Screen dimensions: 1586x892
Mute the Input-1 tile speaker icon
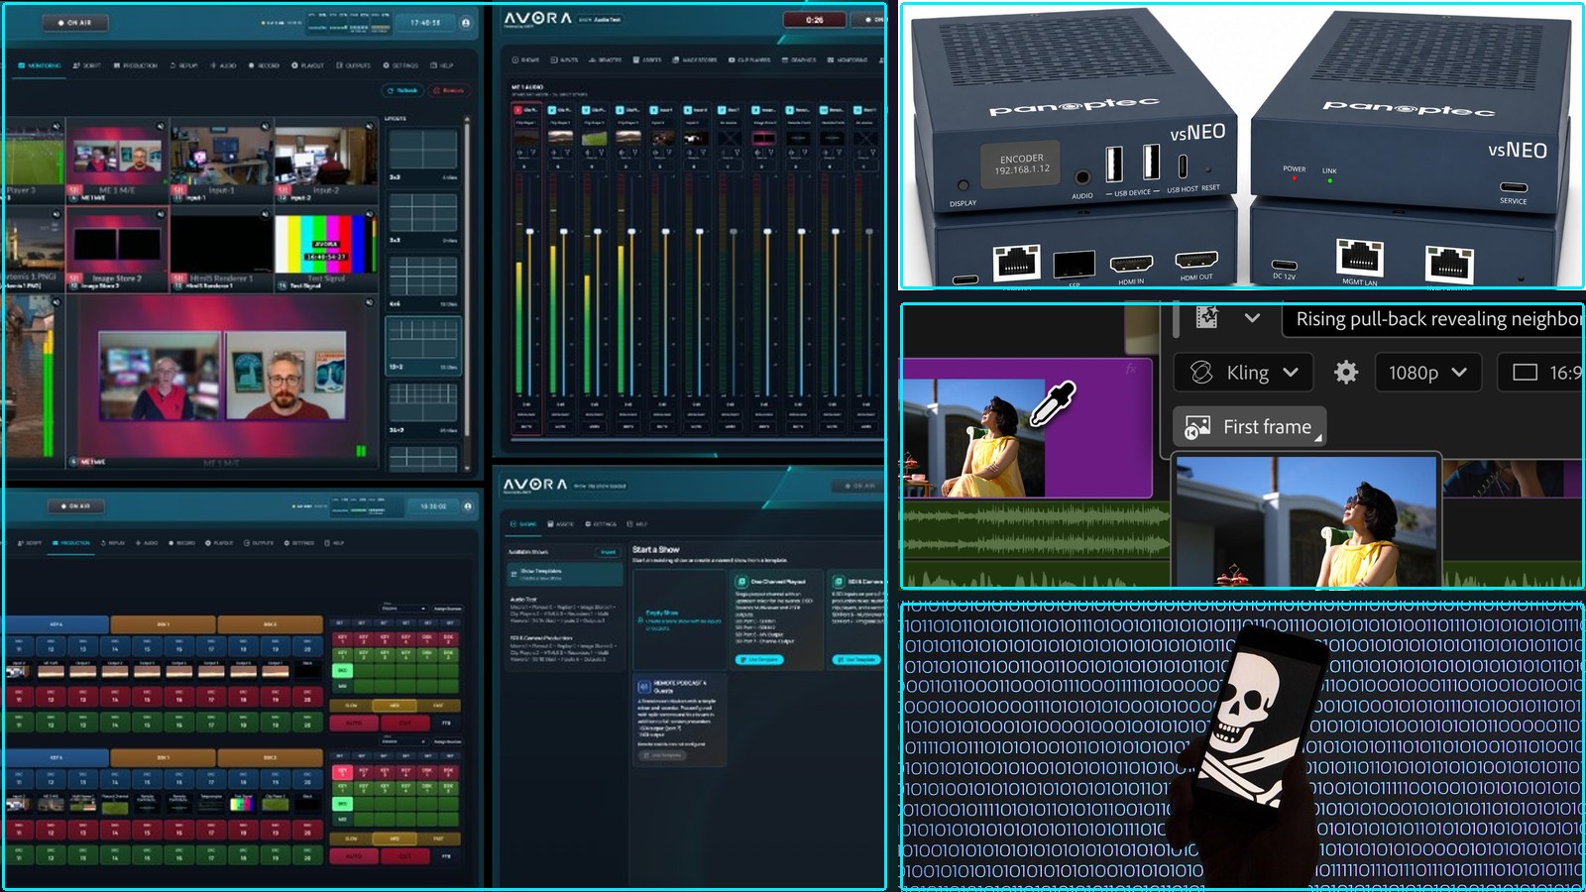265,126
